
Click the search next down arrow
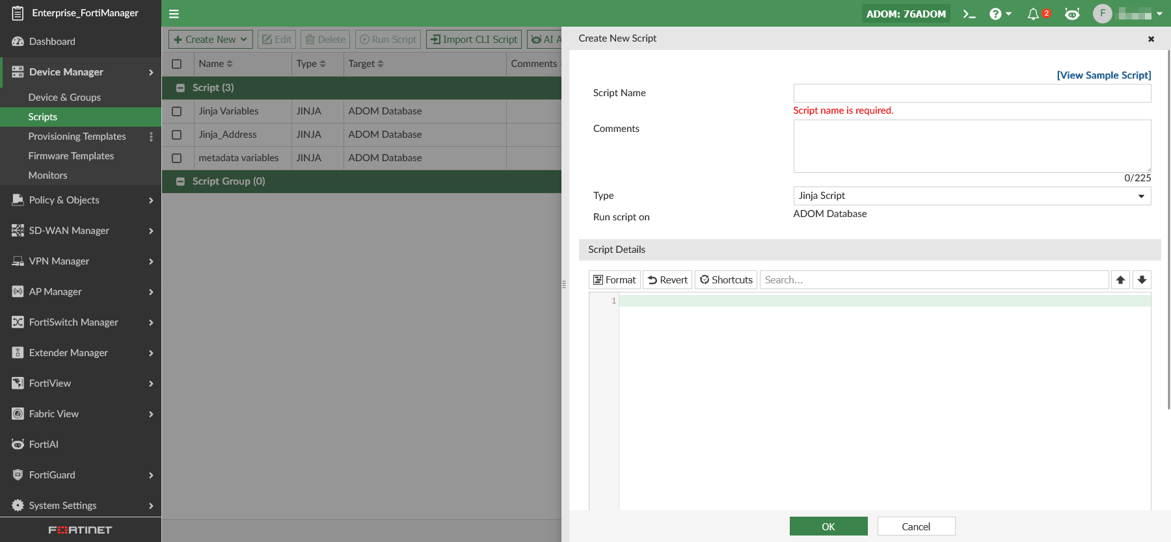pos(1142,280)
